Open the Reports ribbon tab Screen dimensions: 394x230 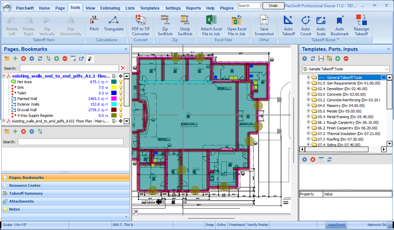point(193,8)
